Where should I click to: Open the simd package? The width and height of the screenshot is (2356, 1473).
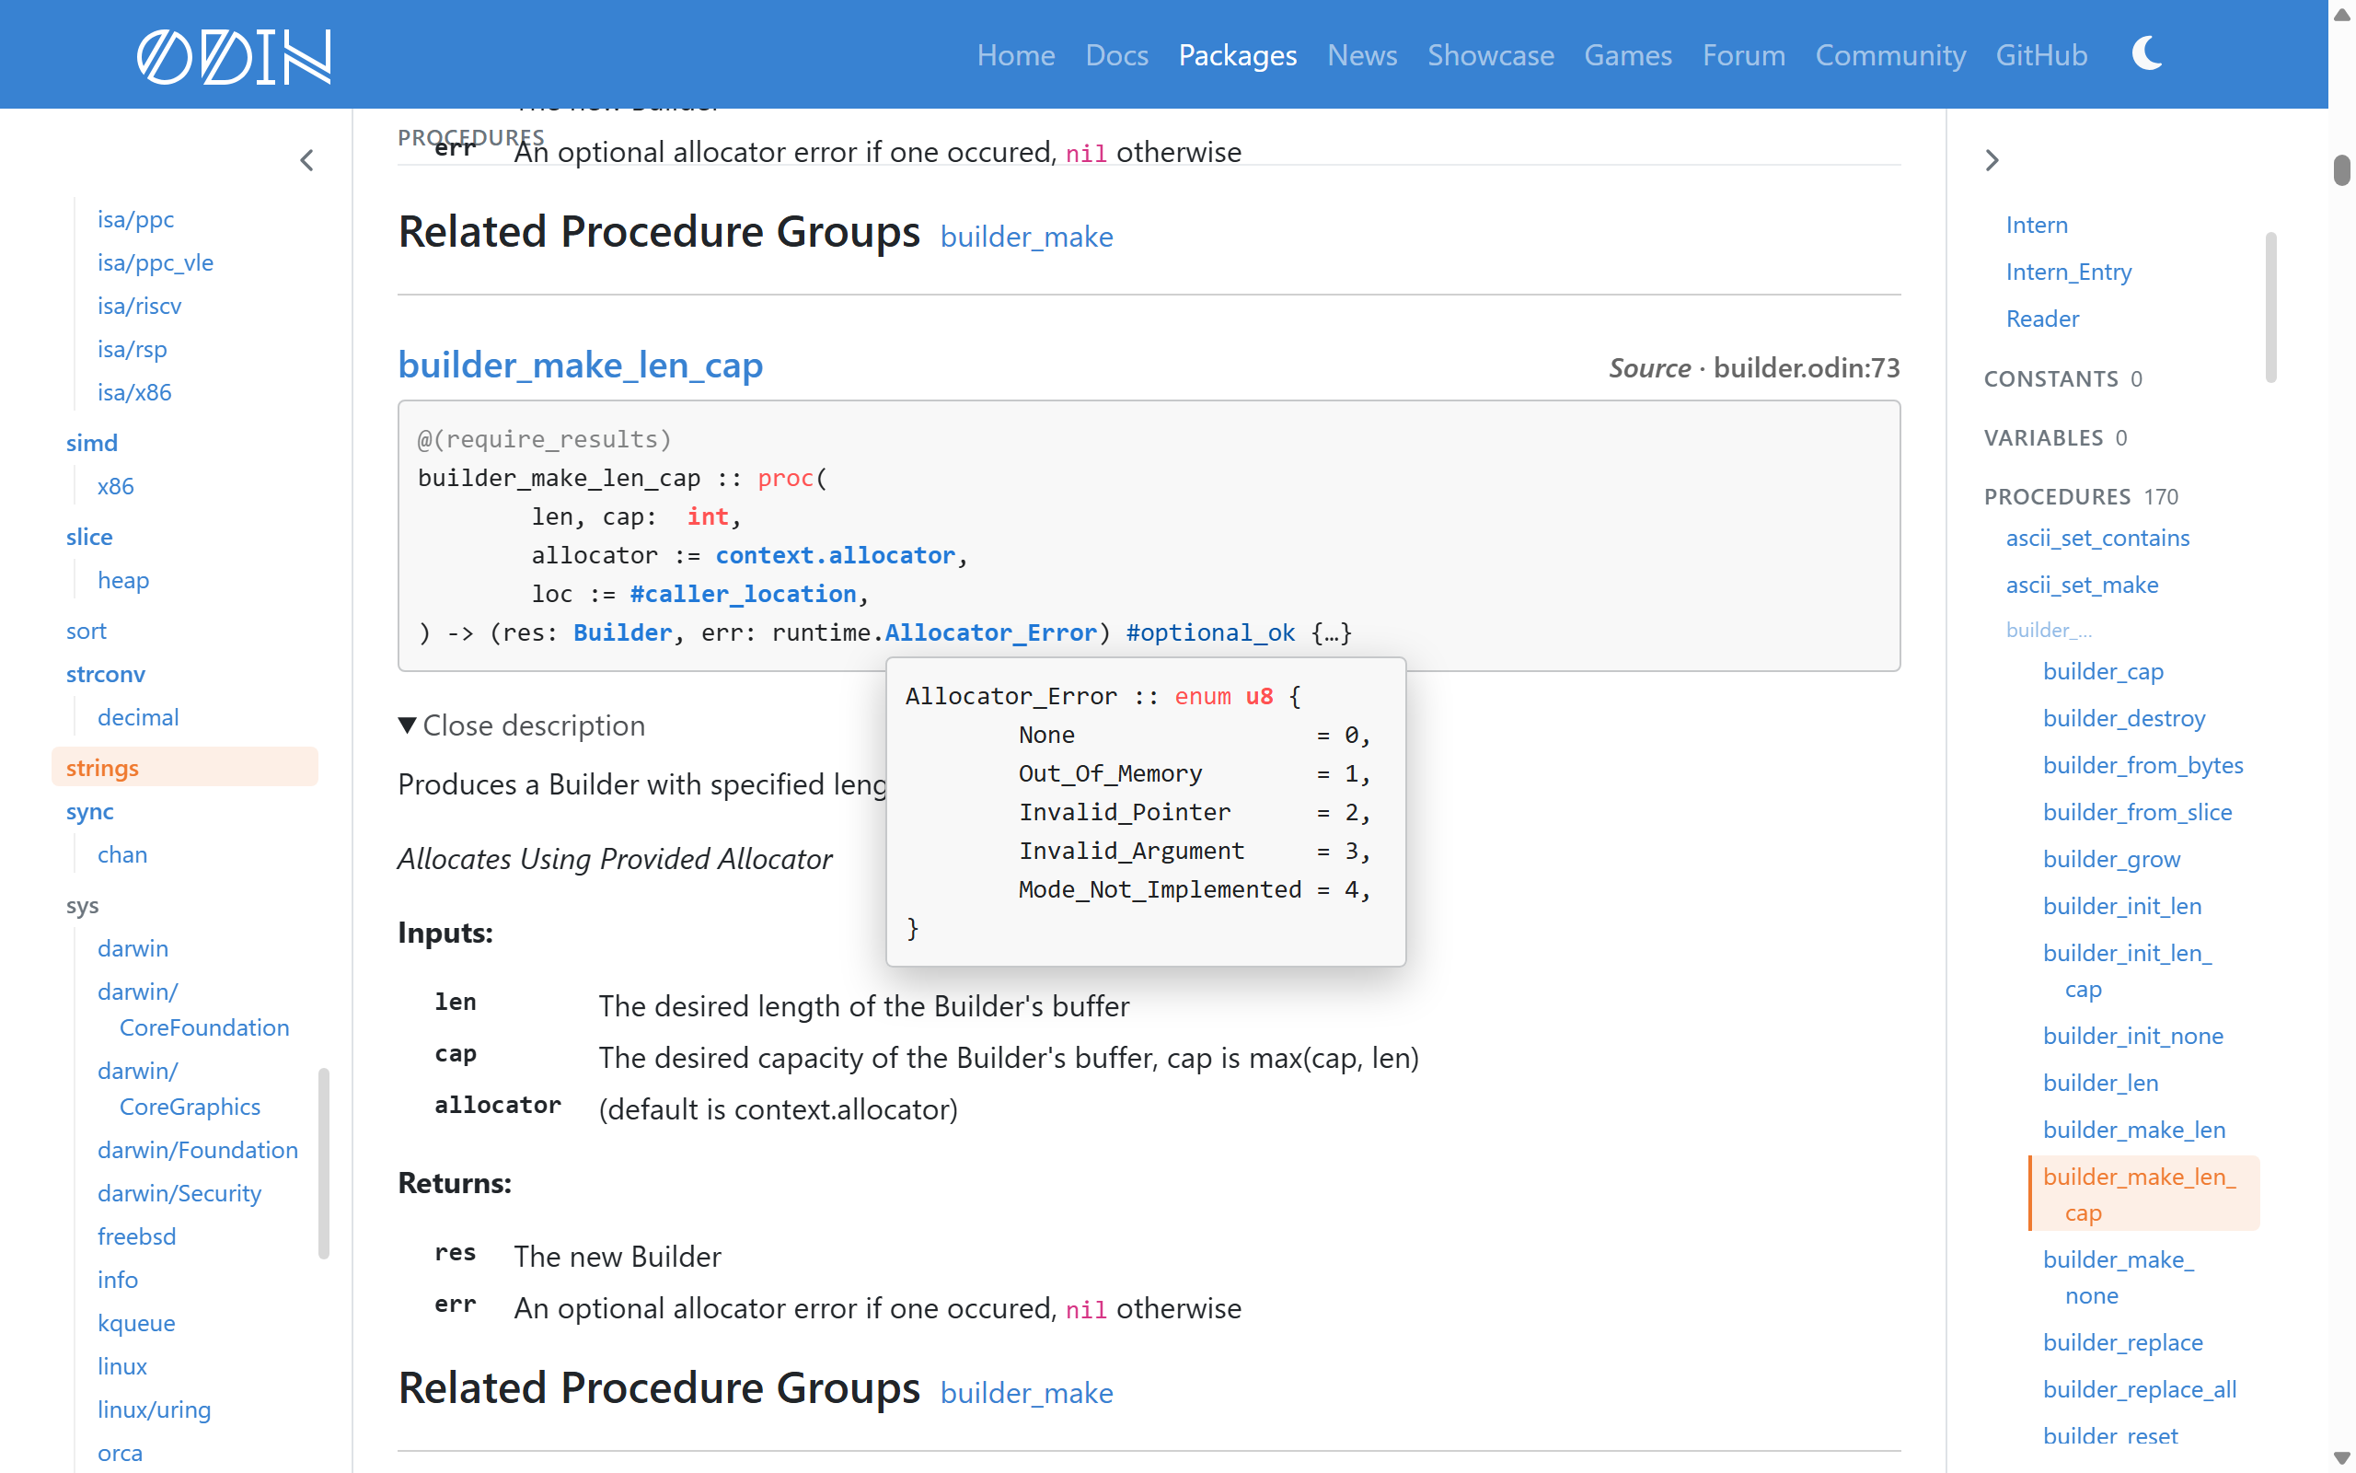91,443
